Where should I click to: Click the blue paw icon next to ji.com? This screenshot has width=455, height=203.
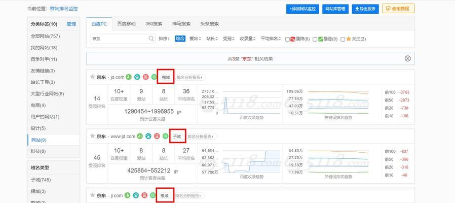136,195
